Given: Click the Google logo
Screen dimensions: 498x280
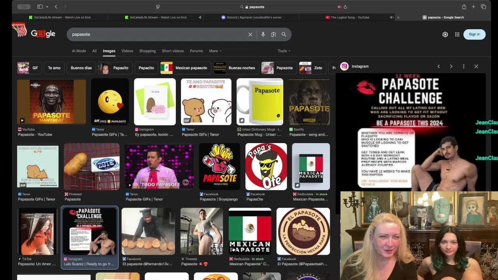Looking at the screenshot, I should tap(43, 34).
